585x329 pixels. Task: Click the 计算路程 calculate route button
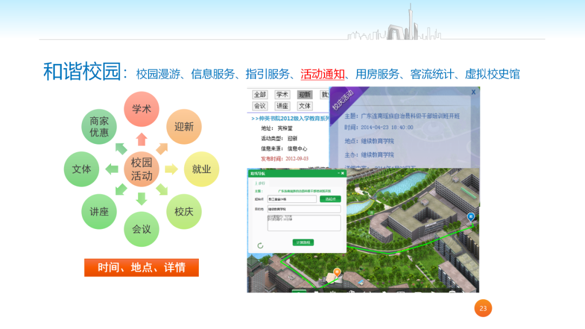pos(303,242)
